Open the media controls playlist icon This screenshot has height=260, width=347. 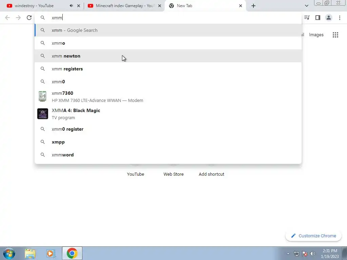(307, 18)
